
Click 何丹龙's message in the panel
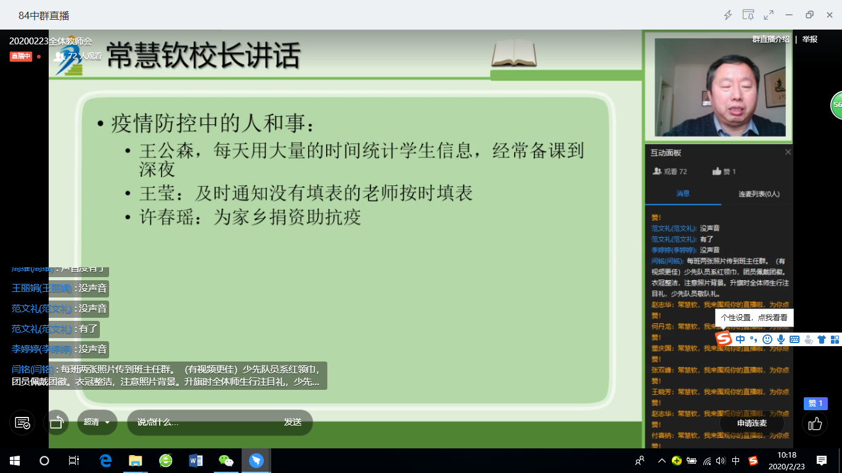[720, 331]
